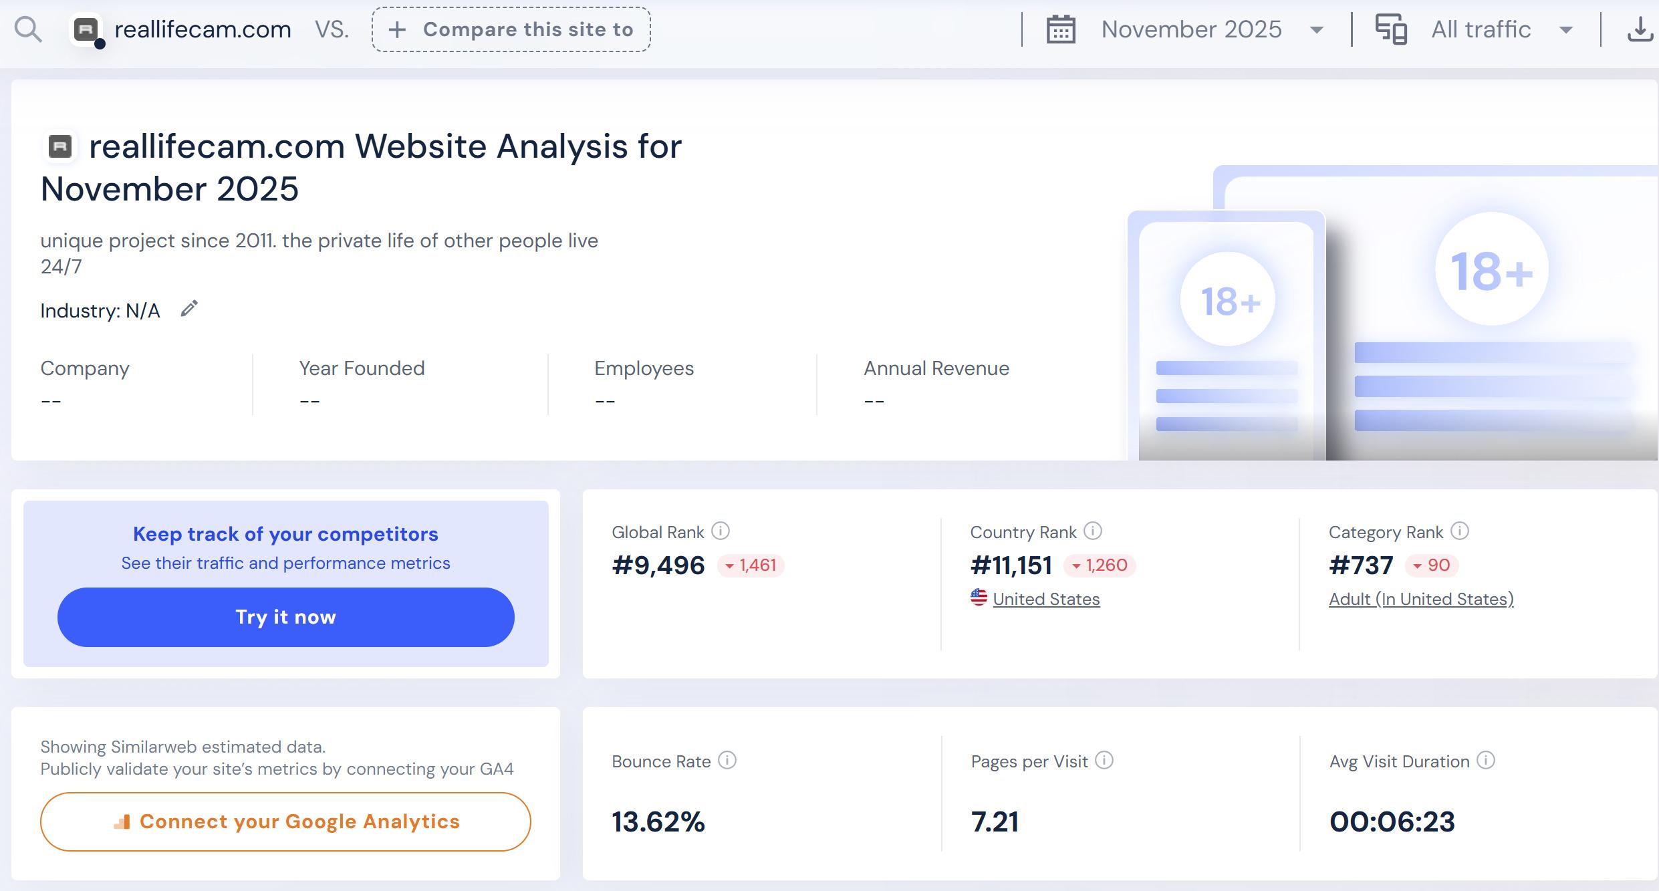Click Compare this site to button

511,30
